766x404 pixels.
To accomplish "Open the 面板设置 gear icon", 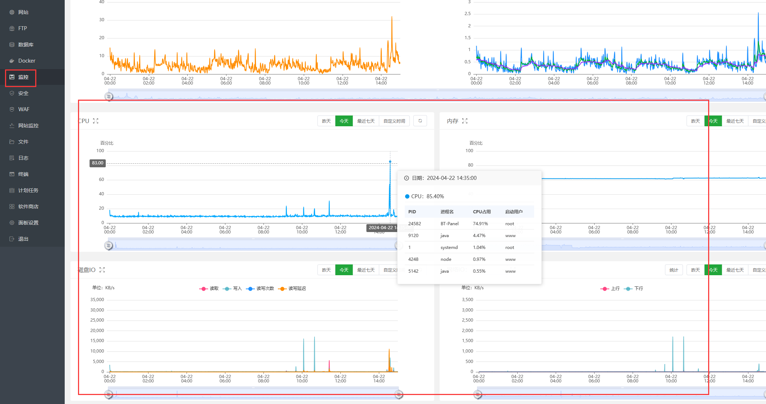I will coord(12,223).
